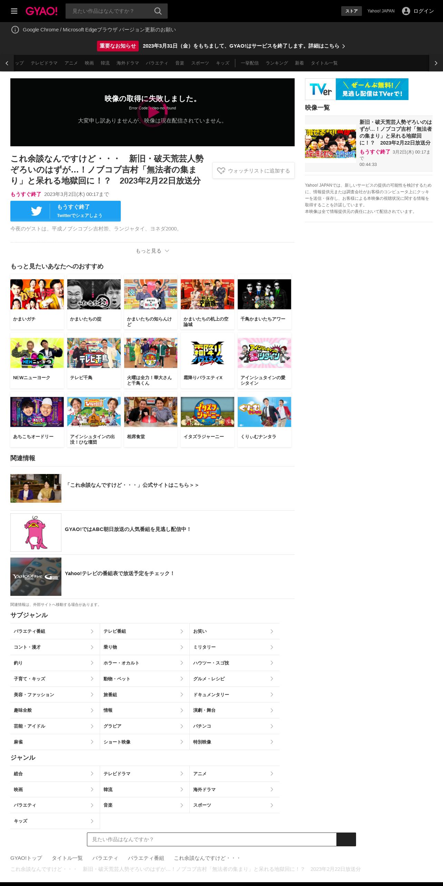Screen dimensions: 443x886
Task: Open 総合 genre row
Action: click(x=55, y=774)
